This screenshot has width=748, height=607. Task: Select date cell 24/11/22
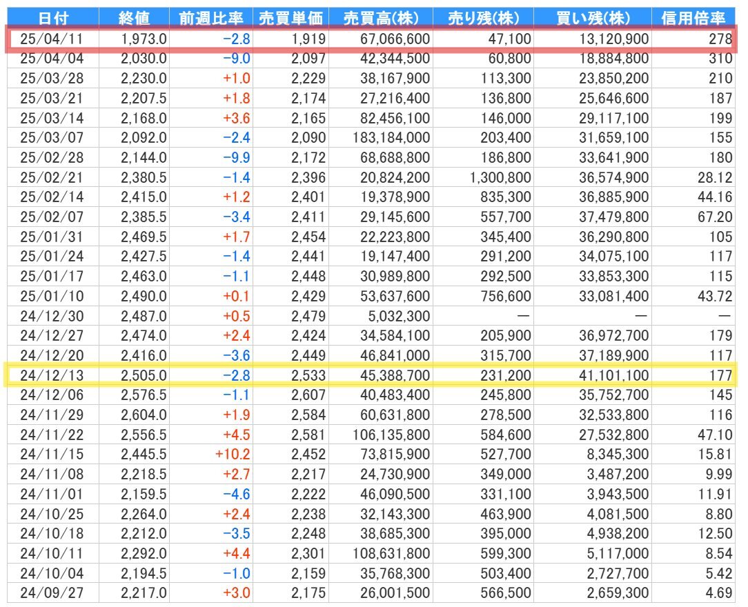coord(52,435)
